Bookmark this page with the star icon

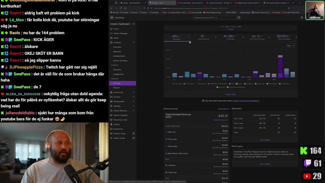pos(289,8)
